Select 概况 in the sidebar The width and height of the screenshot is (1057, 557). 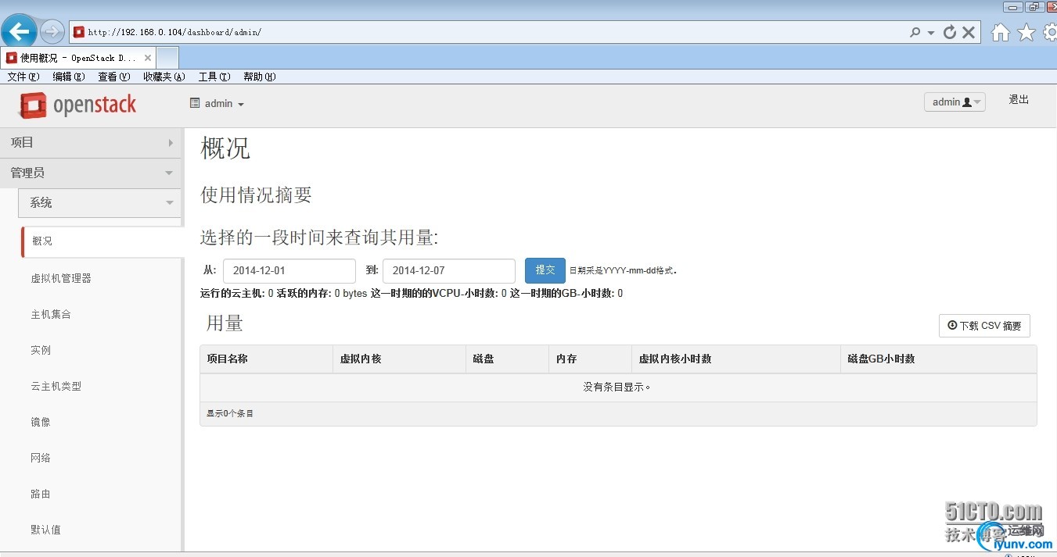[102, 241]
